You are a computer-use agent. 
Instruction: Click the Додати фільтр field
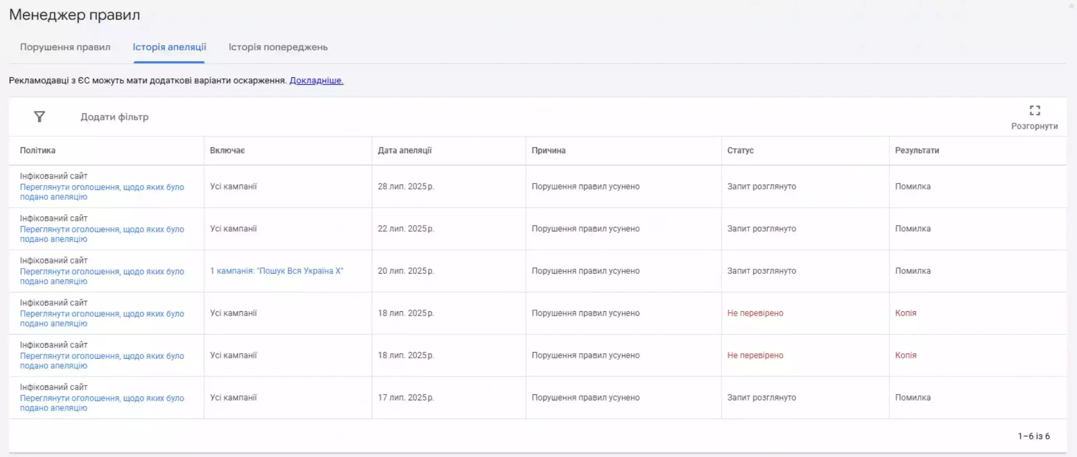click(x=114, y=117)
